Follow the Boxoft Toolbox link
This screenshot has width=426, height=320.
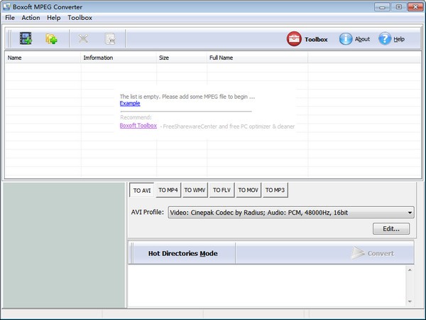138,126
